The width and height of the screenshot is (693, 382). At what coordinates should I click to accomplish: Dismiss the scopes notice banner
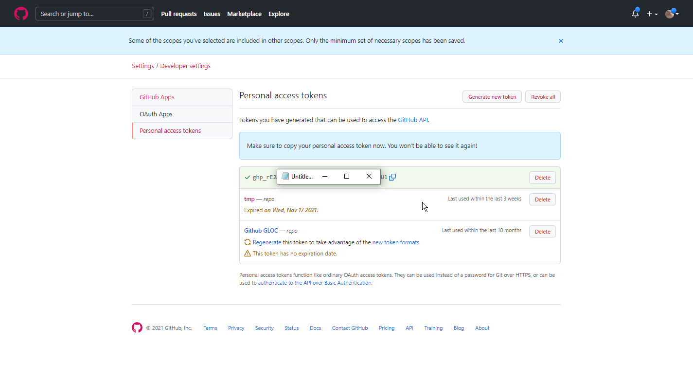coord(561,41)
